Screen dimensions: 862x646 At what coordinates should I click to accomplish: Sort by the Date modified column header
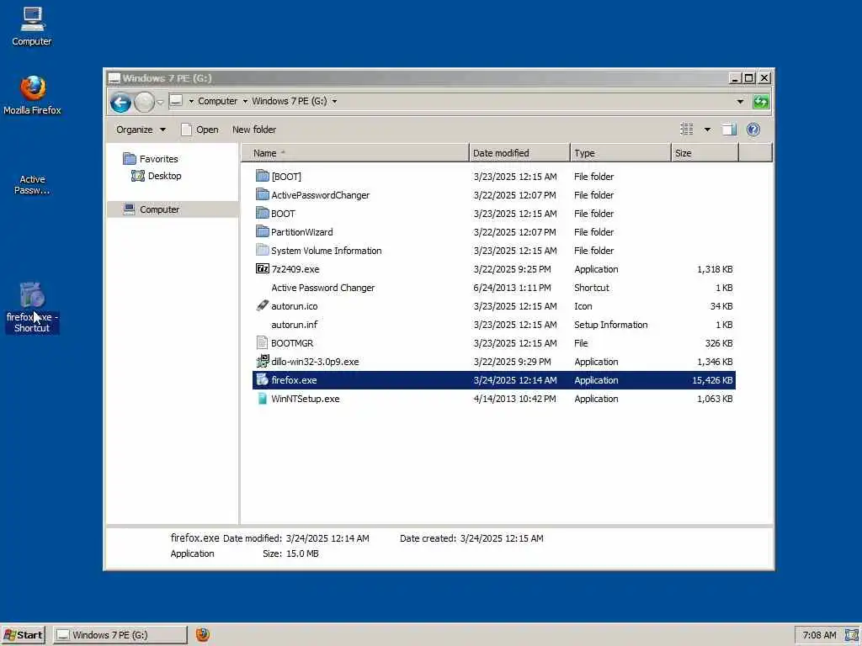[x=519, y=153]
